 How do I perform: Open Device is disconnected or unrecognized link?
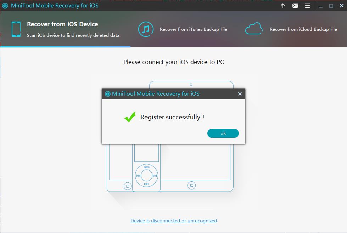(174, 221)
